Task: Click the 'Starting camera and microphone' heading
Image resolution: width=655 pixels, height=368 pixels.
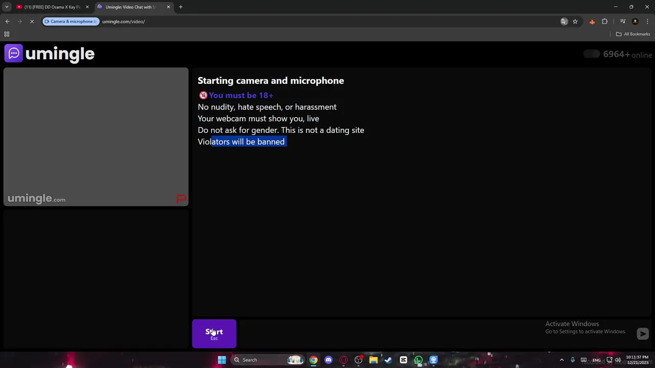Action: [271, 81]
